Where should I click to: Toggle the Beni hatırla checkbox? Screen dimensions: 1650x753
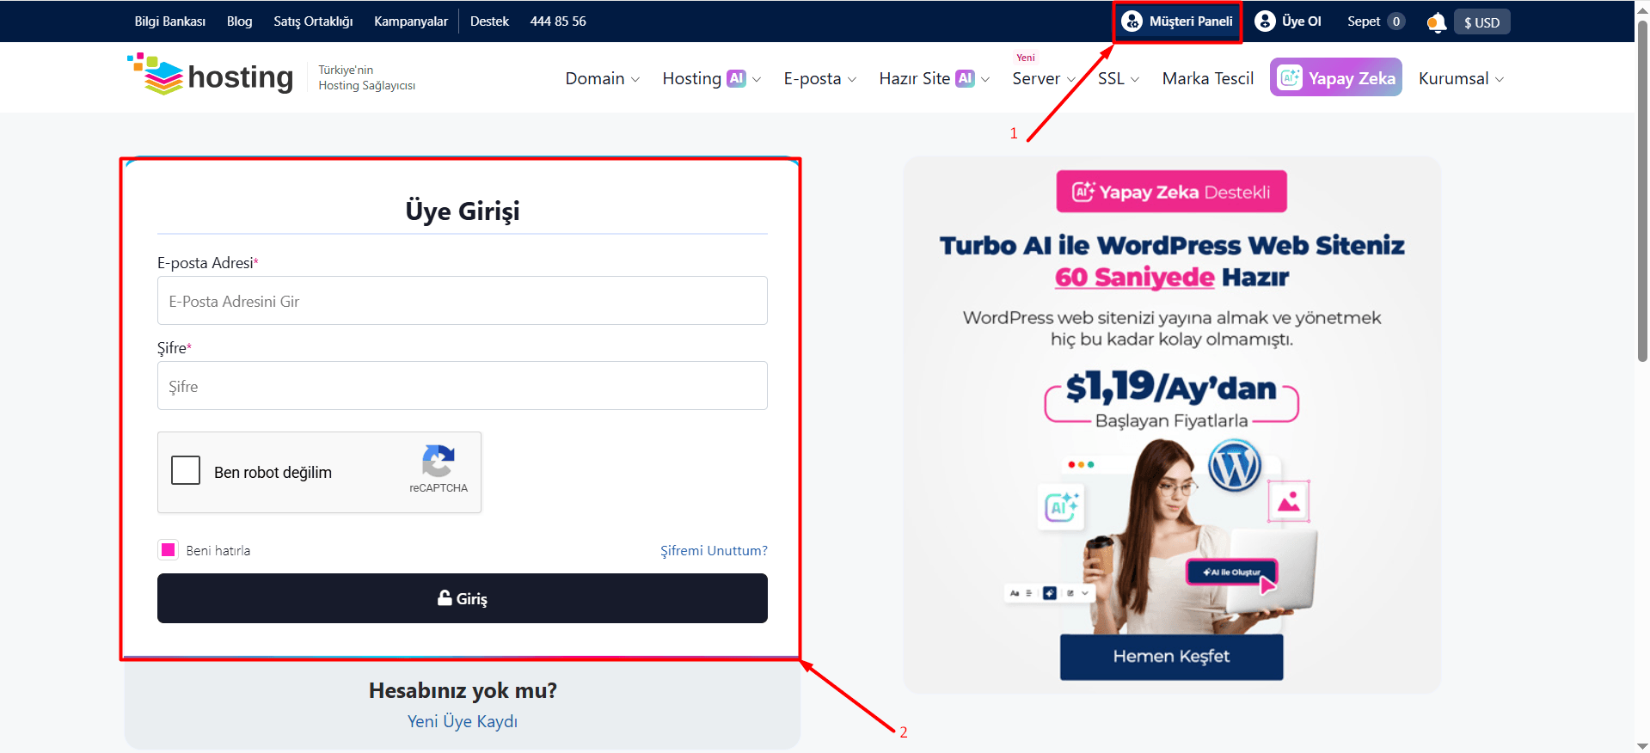pos(169,550)
